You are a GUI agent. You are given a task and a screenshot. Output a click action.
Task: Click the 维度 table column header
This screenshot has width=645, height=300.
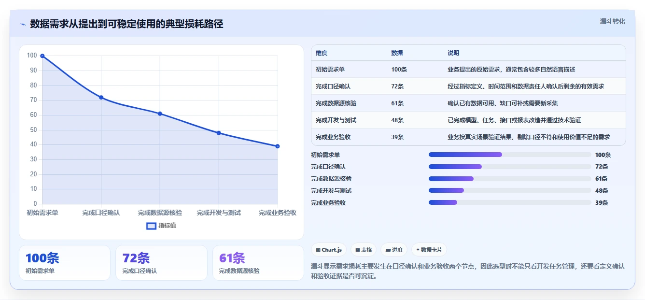pyautogui.click(x=322, y=53)
